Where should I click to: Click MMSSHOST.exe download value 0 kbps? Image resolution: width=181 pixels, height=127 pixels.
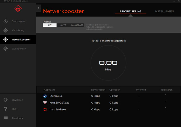click(96, 103)
